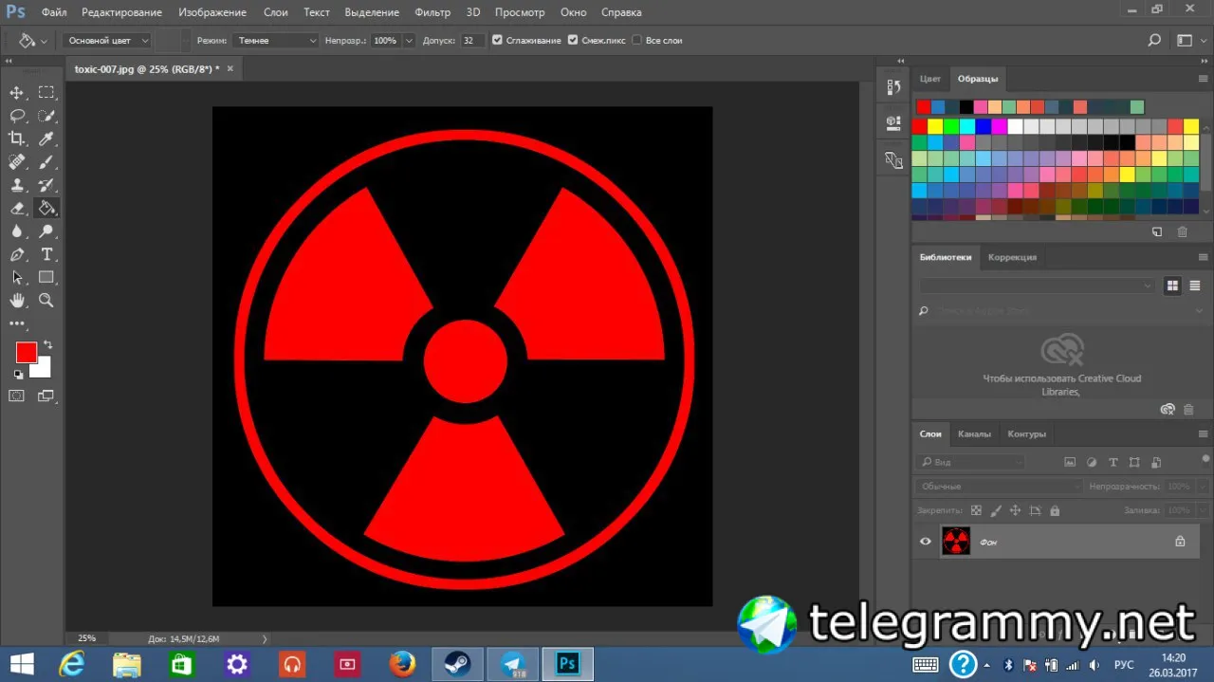Select the Crop tool

(17, 138)
